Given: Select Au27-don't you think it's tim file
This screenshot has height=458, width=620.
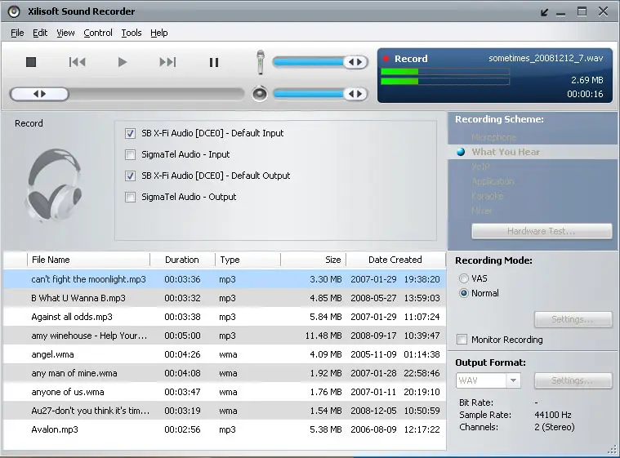Looking at the screenshot, I should click(225, 411).
